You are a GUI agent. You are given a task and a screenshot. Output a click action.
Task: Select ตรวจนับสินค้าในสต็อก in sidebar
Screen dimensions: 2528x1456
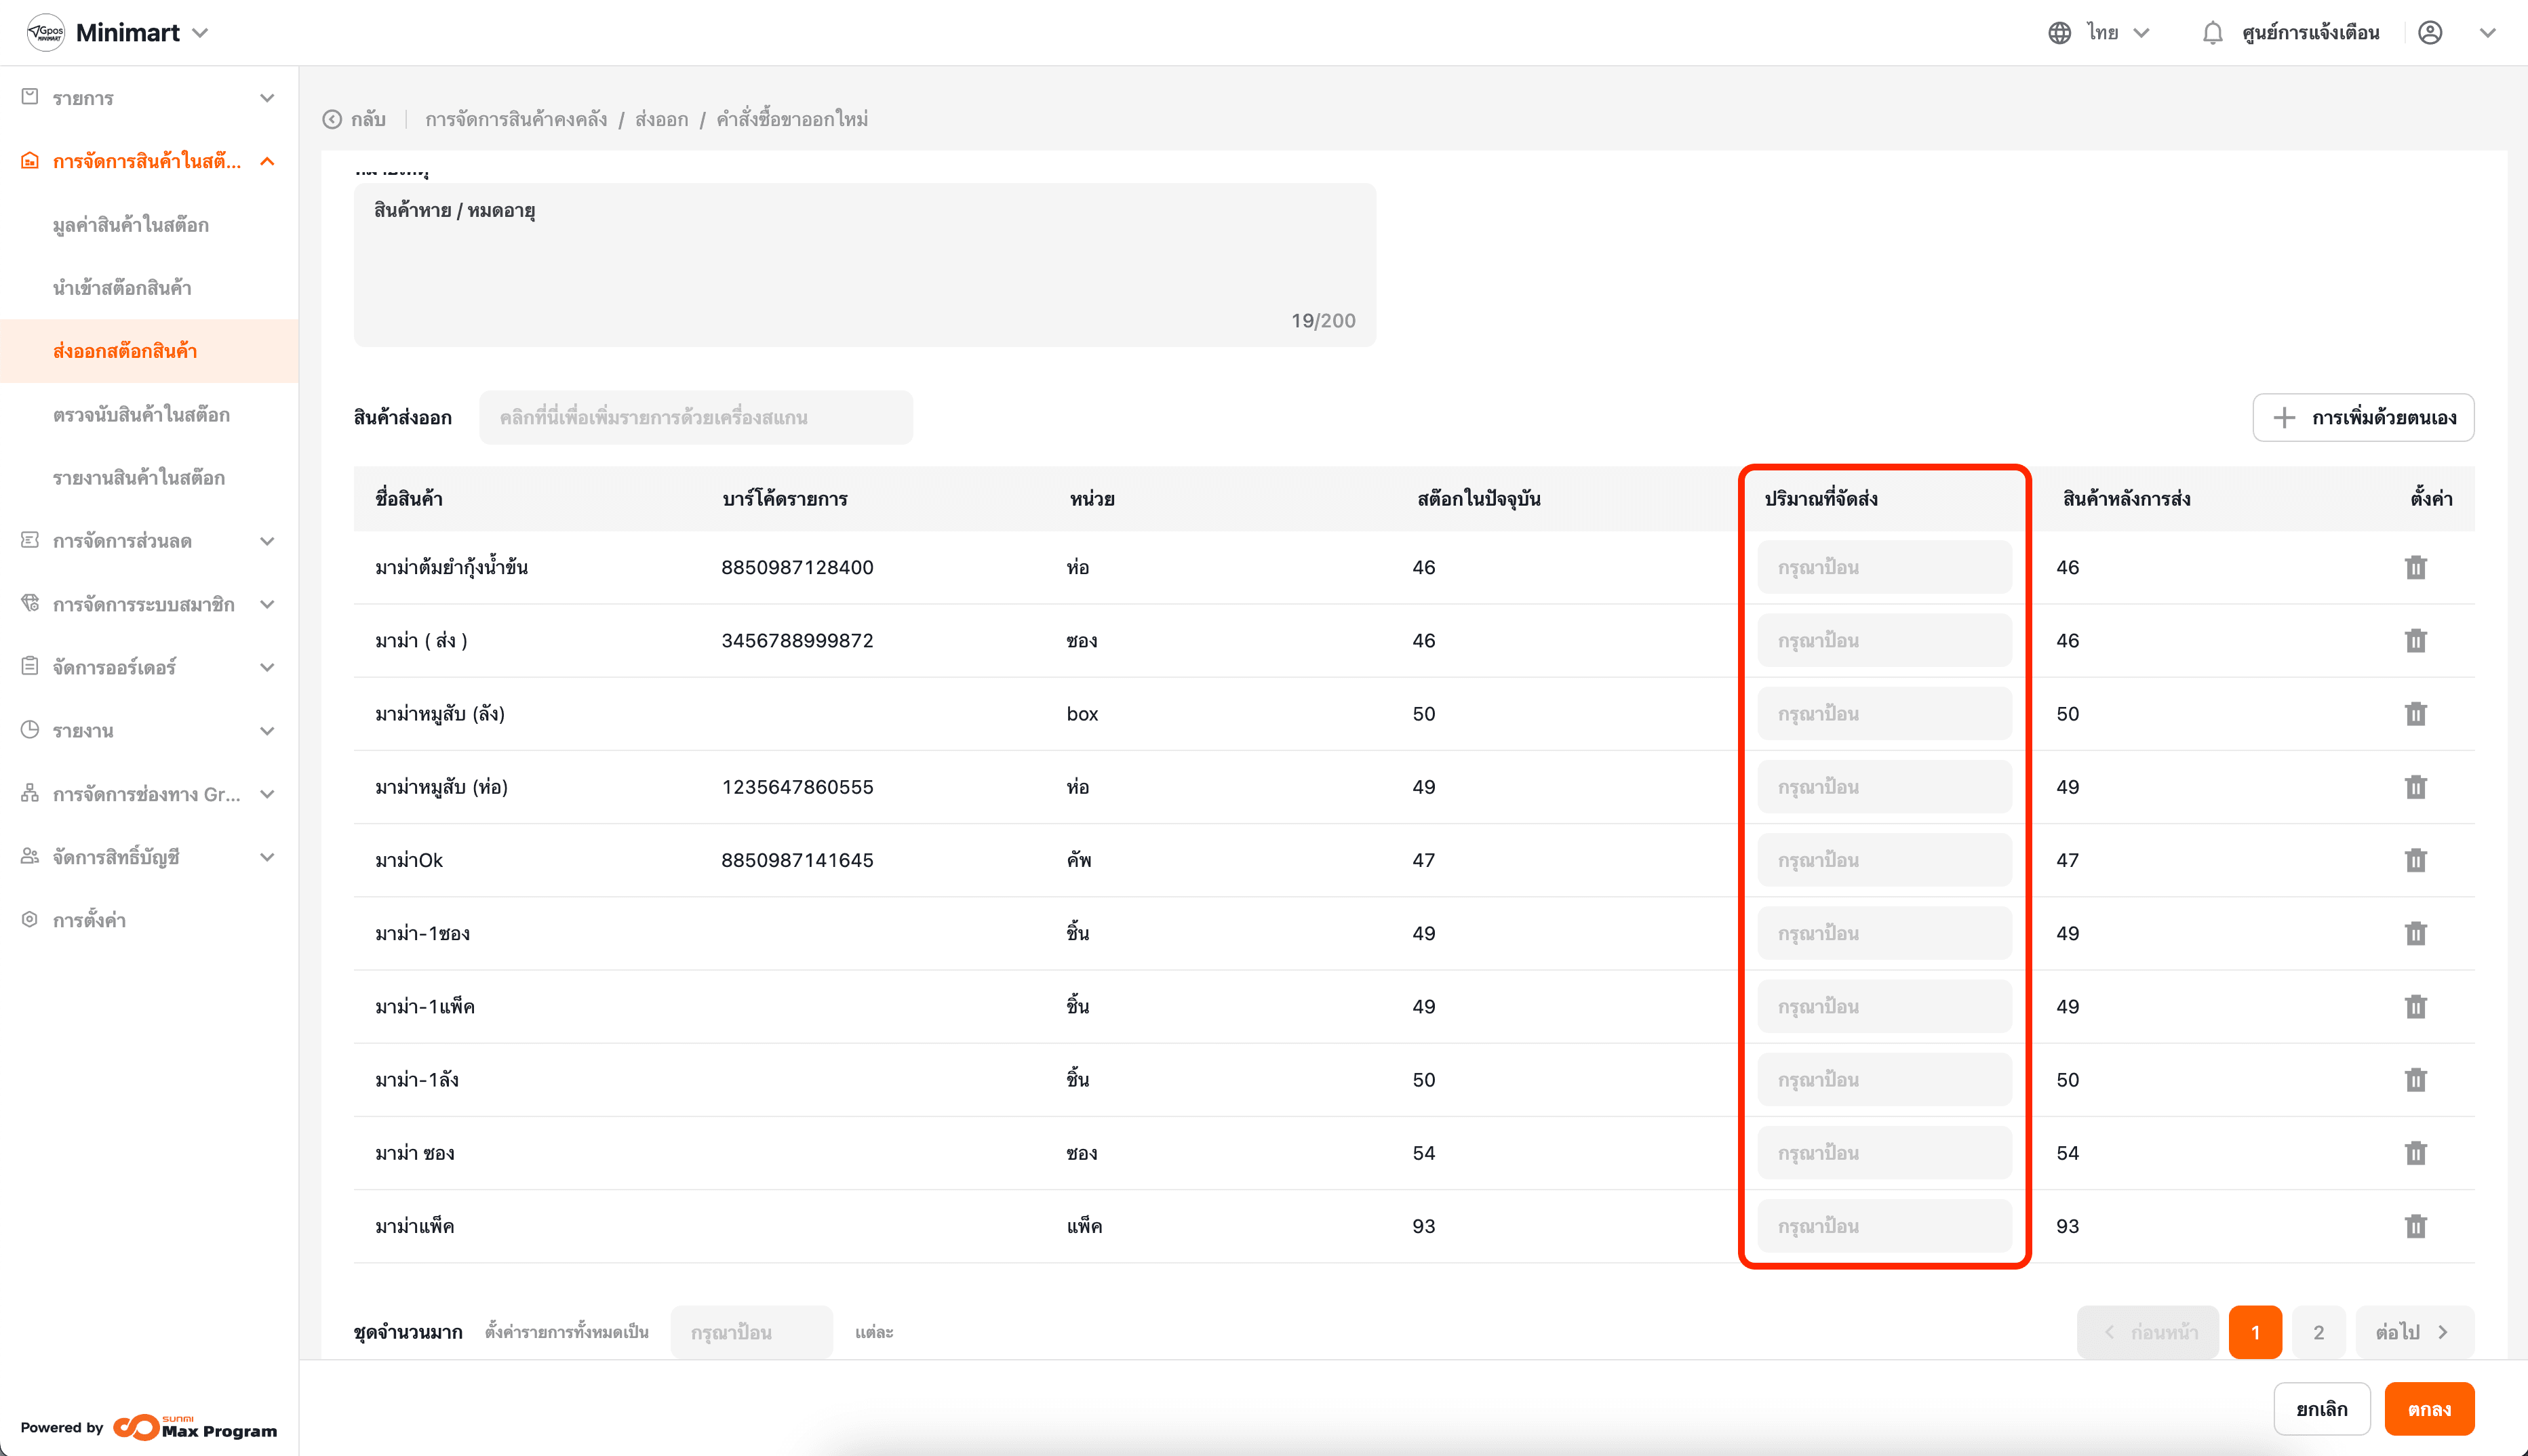[x=141, y=415]
